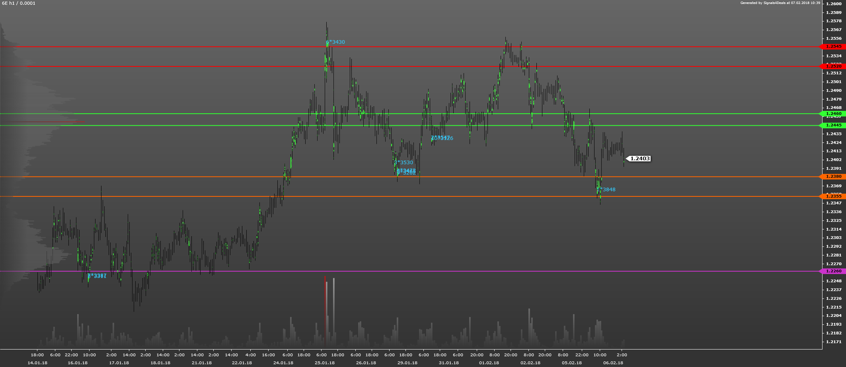Click the red 1.2545 price level tag

tap(833, 47)
